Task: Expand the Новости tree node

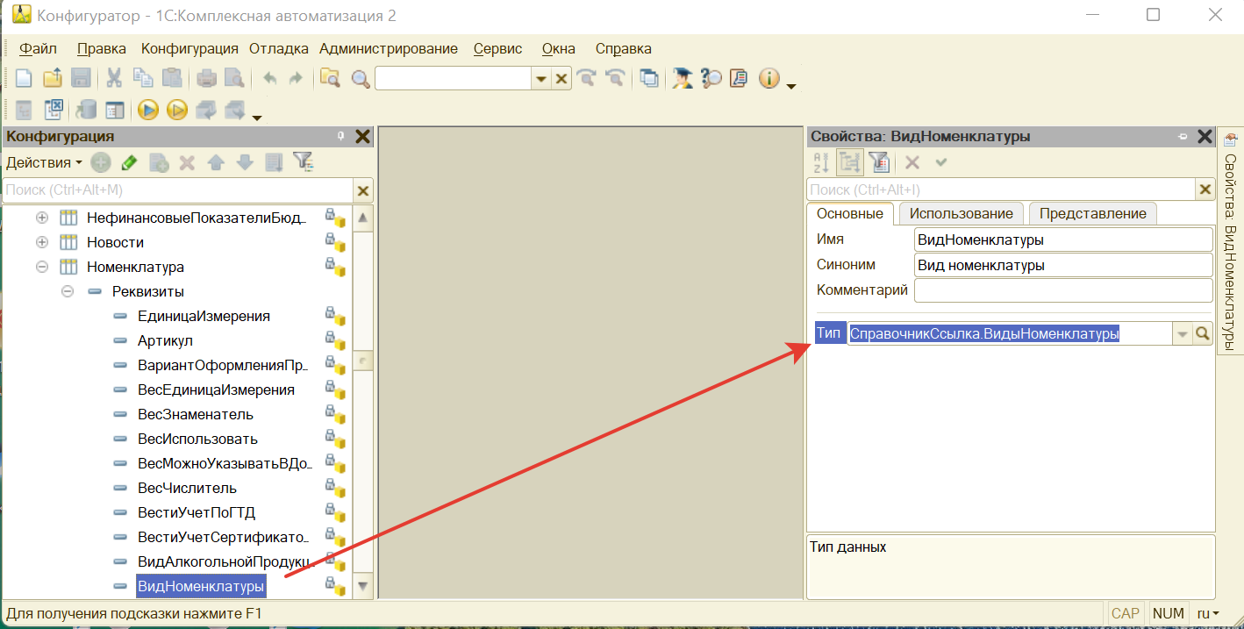Action: click(42, 242)
